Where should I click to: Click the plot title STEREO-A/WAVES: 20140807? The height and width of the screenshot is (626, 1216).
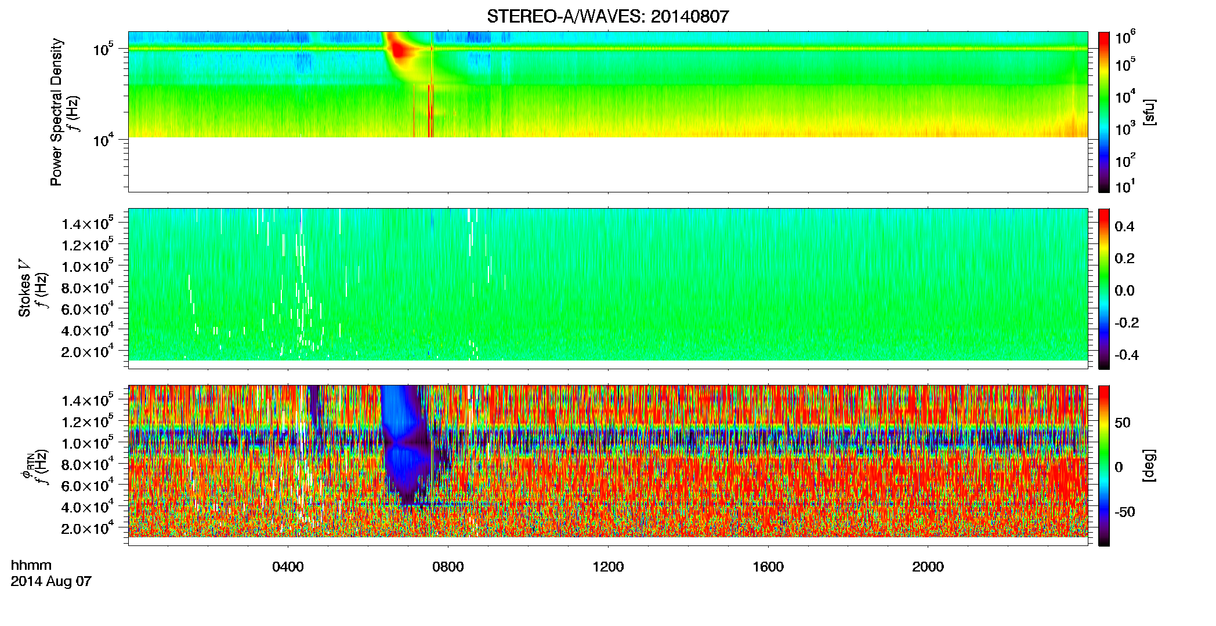click(x=607, y=17)
